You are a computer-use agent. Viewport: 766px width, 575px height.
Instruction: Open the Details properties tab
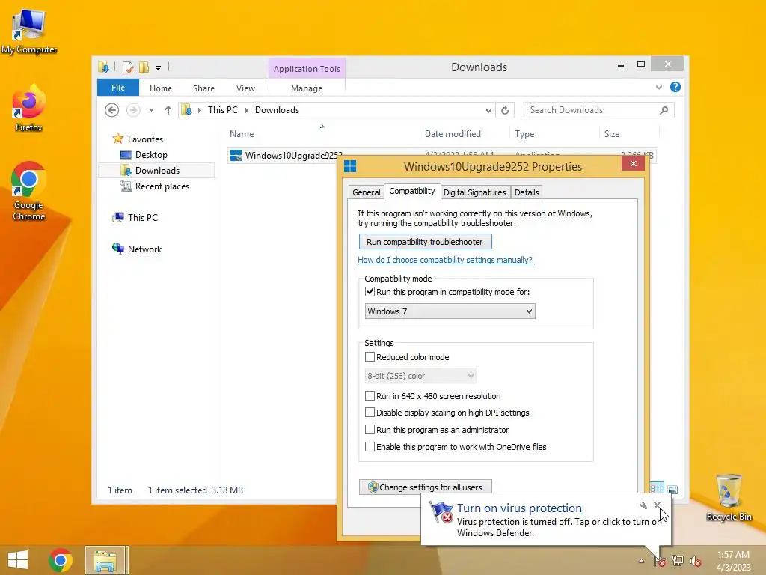[527, 192]
